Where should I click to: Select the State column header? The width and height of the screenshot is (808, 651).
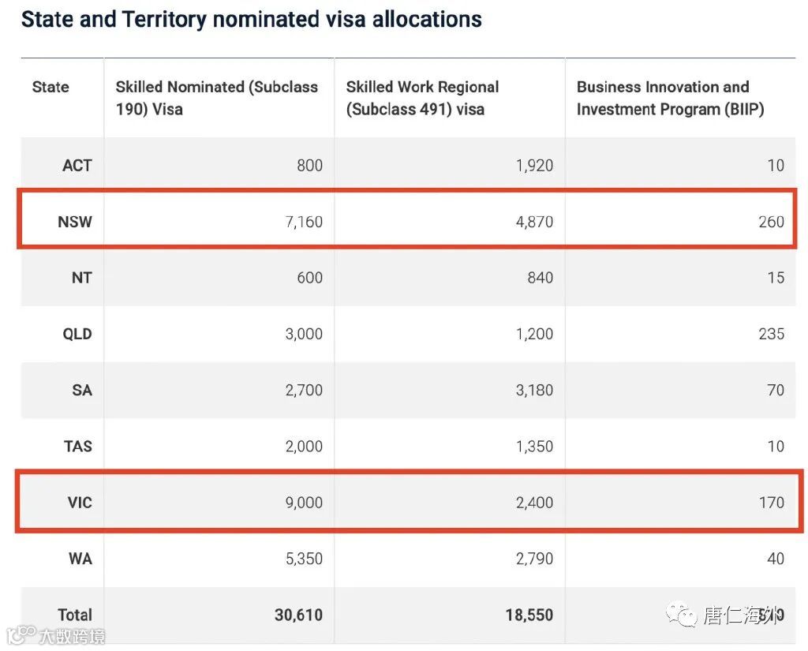coord(50,87)
